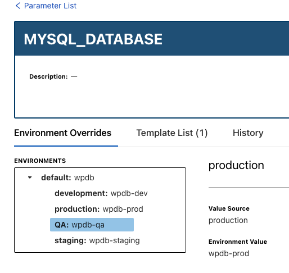Image resolution: width=289 pixels, height=273 pixels.
Task: Click the Value Source label
Action: click(x=229, y=208)
